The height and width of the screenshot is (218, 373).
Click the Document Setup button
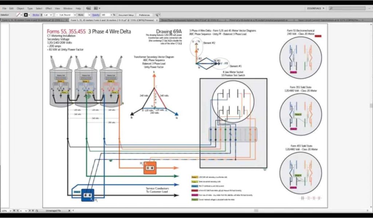point(126,15)
